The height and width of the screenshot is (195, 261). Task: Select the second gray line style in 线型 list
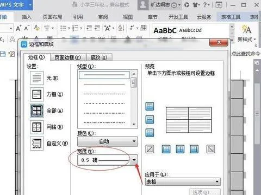[104, 84]
